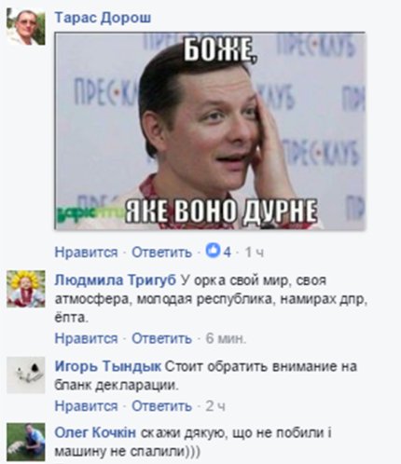
Task: Like Людмила Тригуб's comment via Нравится
Action: pos(87,338)
